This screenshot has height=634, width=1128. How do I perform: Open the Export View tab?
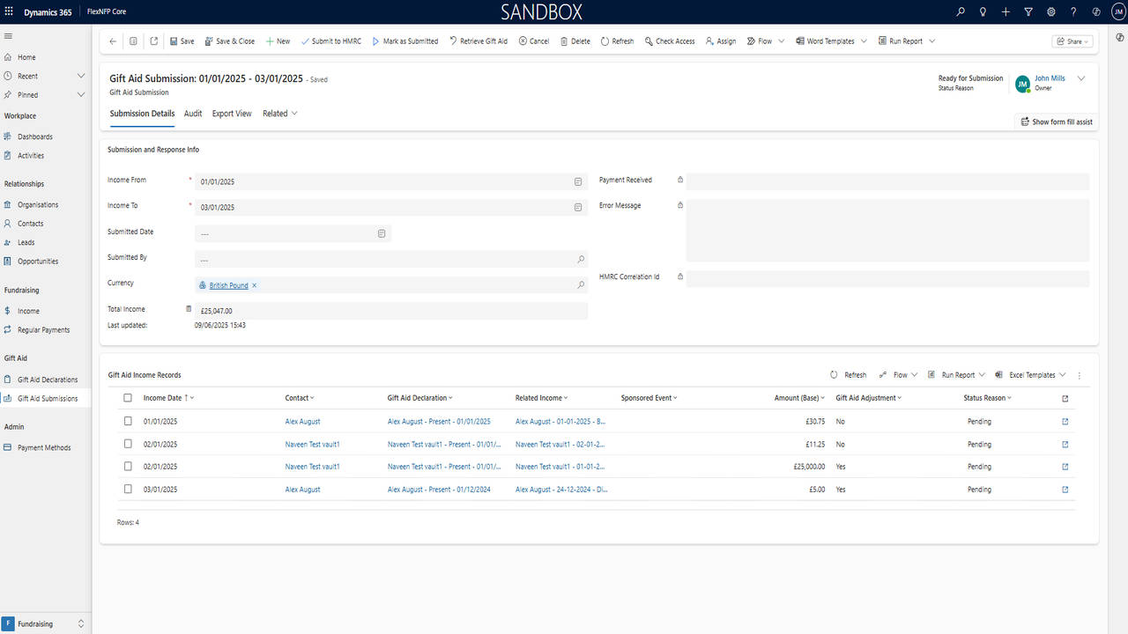[x=232, y=114]
